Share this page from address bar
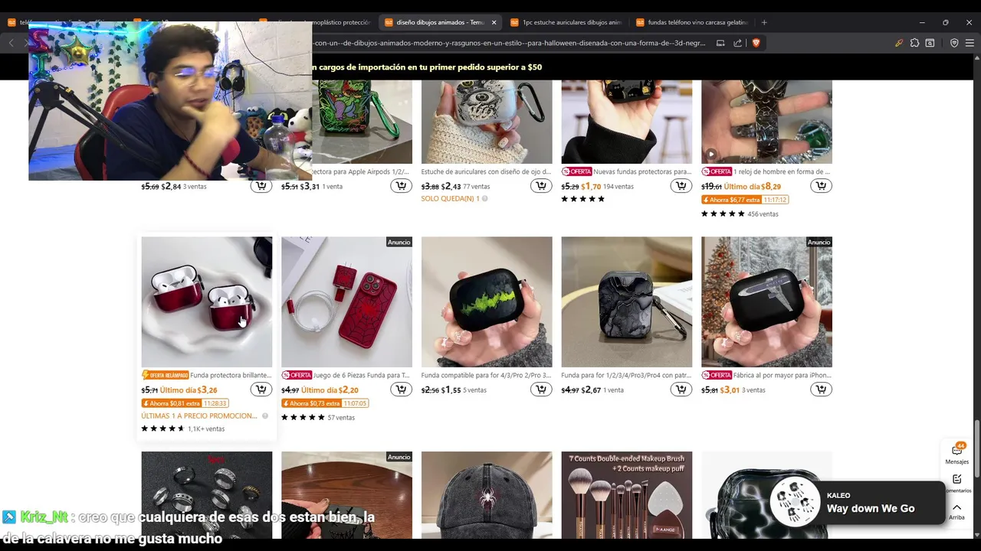 pyautogui.click(x=737, y=43)
